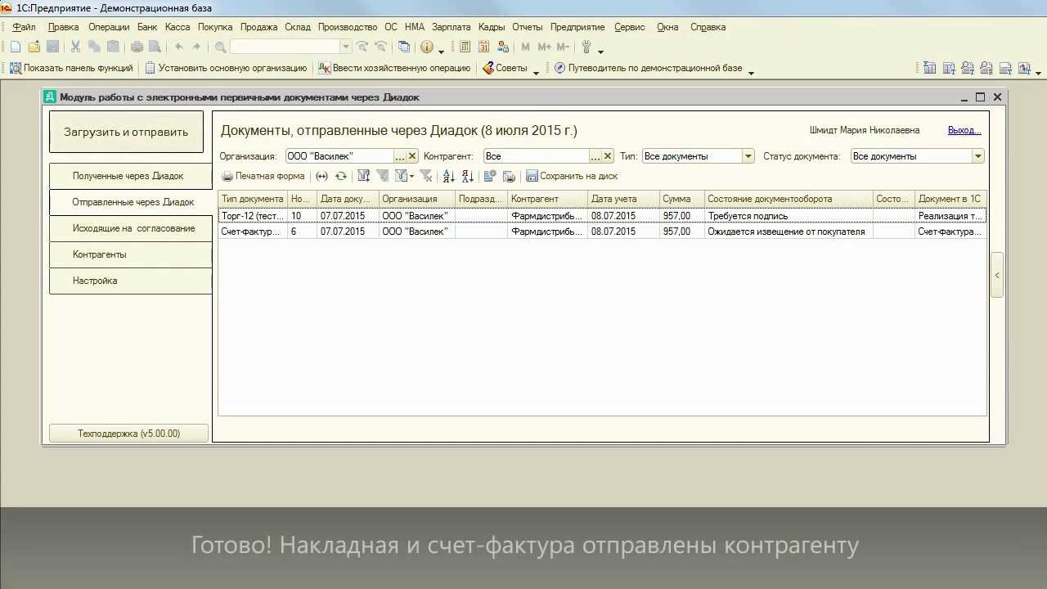Open the Сервис menu
This screenshot has width=1047, height=589.
click(x=629, y=27)
